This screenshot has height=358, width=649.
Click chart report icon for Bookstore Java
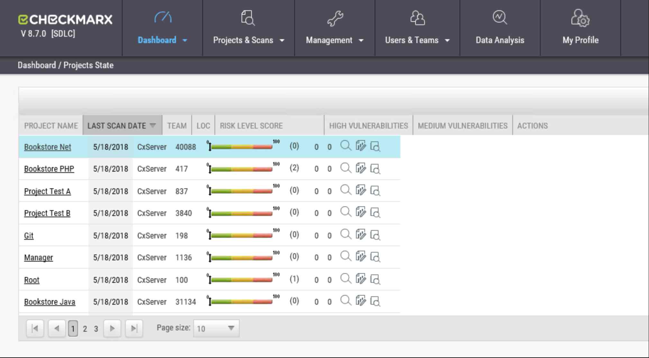point(361,301)
